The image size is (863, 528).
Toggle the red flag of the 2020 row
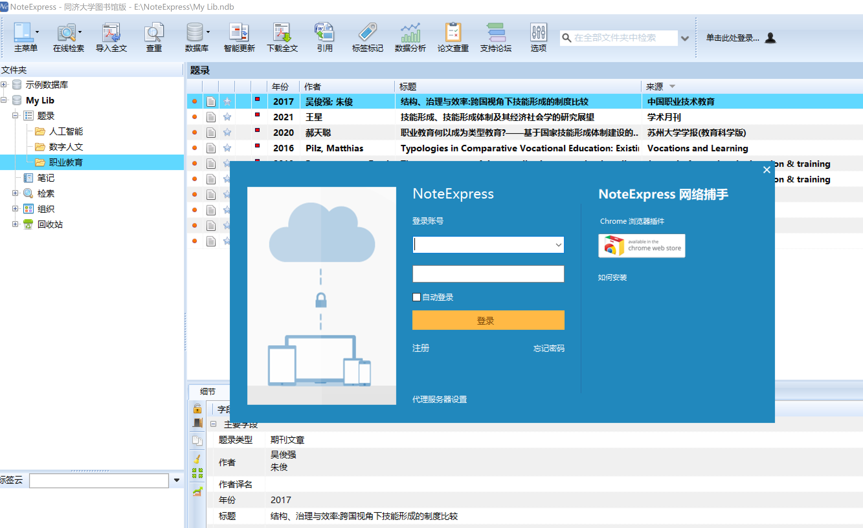(257, 130)
